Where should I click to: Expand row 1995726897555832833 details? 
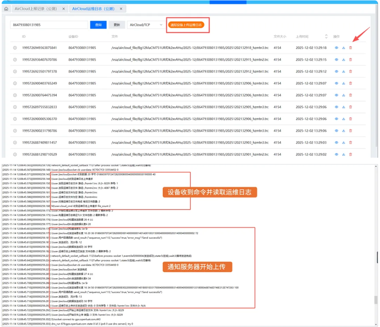pos(15,107)
